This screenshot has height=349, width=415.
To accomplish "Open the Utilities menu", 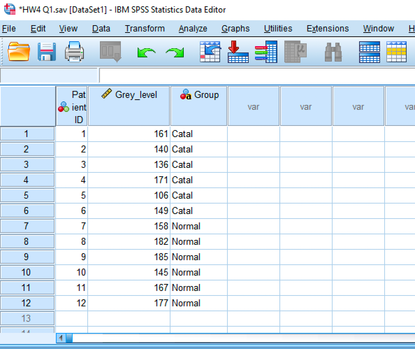I will tap(278, 28).
